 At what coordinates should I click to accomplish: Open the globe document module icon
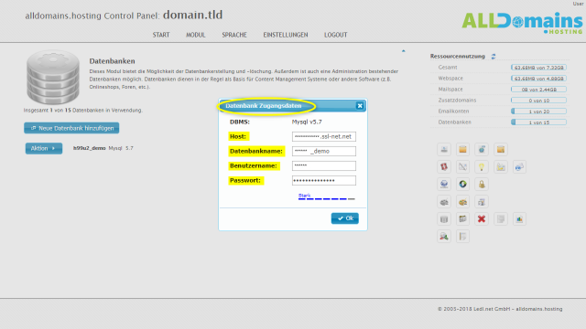(x=482, y=149)
